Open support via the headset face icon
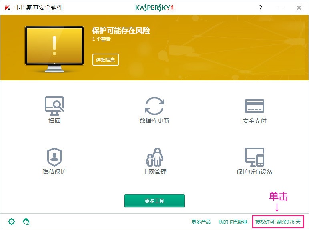 click(x=26, y=222)
